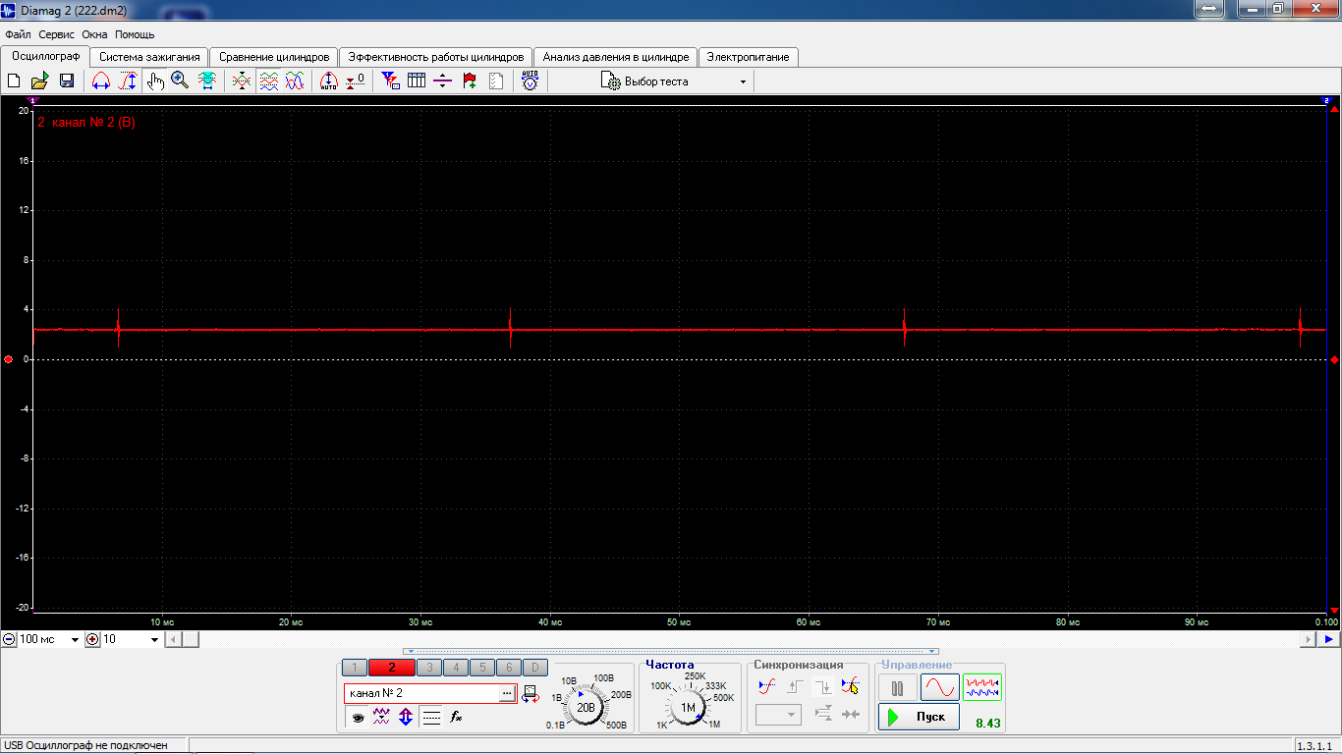Screen dimensions: 1342x754
Task: Add a marker with the red flag icon
Action: point(470,81)
